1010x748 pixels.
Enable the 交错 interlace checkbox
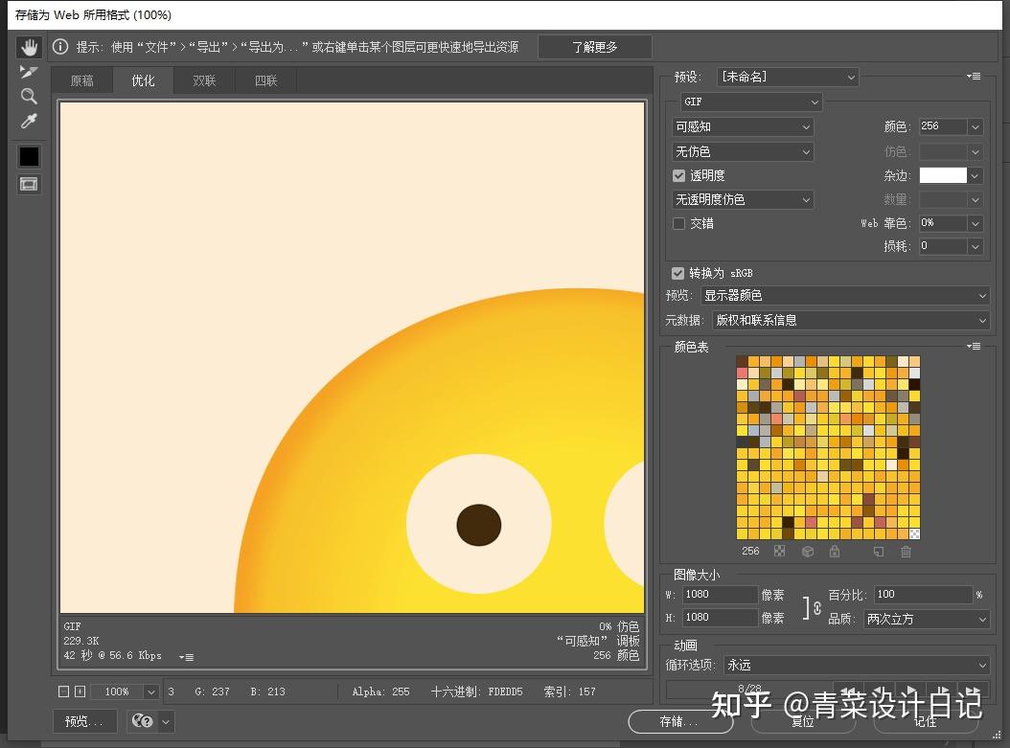tap(677, 223)
